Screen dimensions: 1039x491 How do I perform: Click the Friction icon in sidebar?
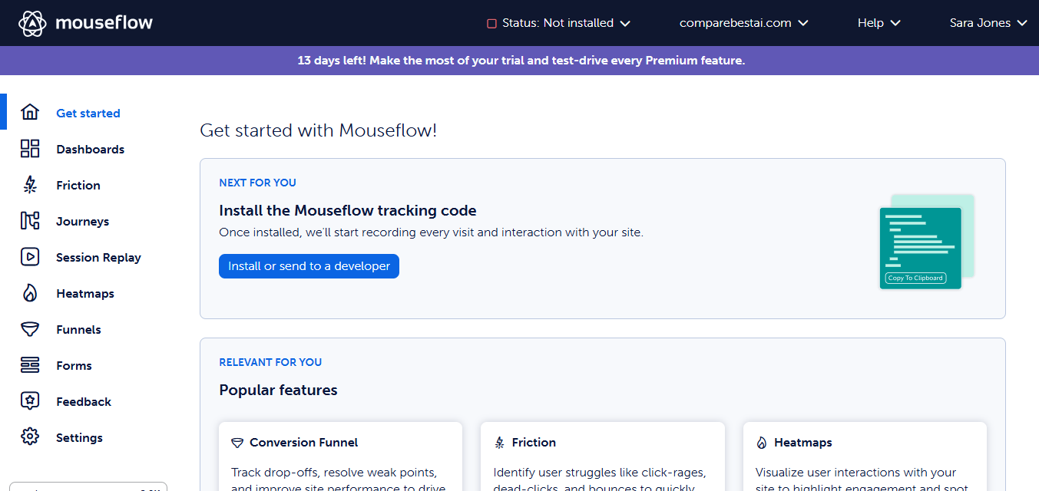point(30,185)
